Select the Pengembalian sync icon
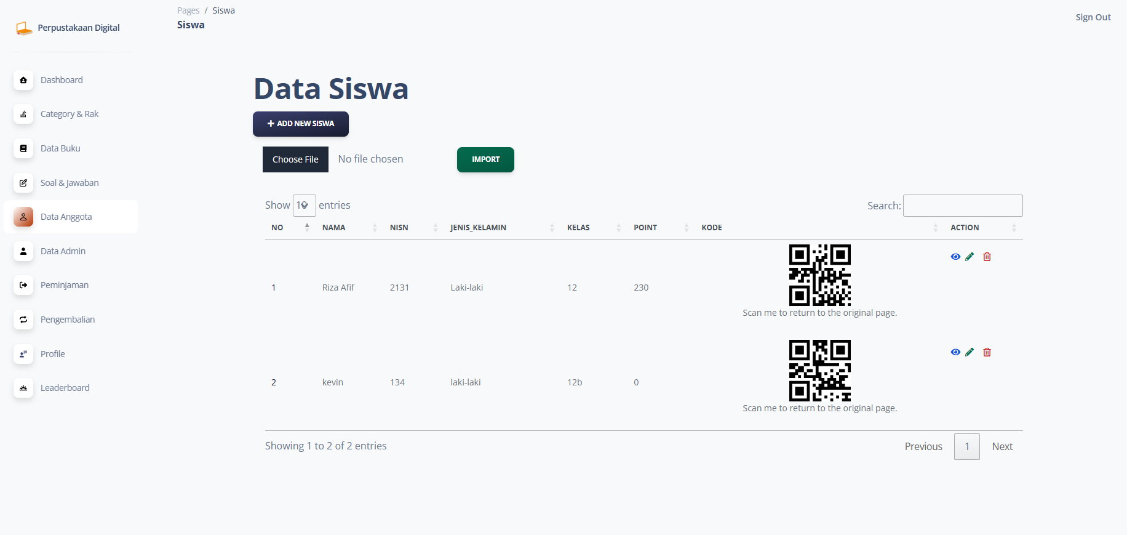1127x535 pixels. pos(23,320)
